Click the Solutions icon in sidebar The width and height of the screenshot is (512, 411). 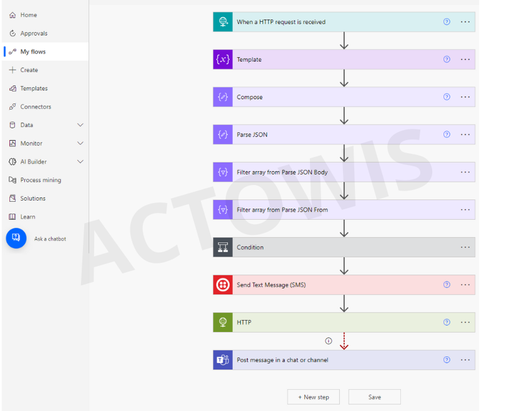point(12,198)
